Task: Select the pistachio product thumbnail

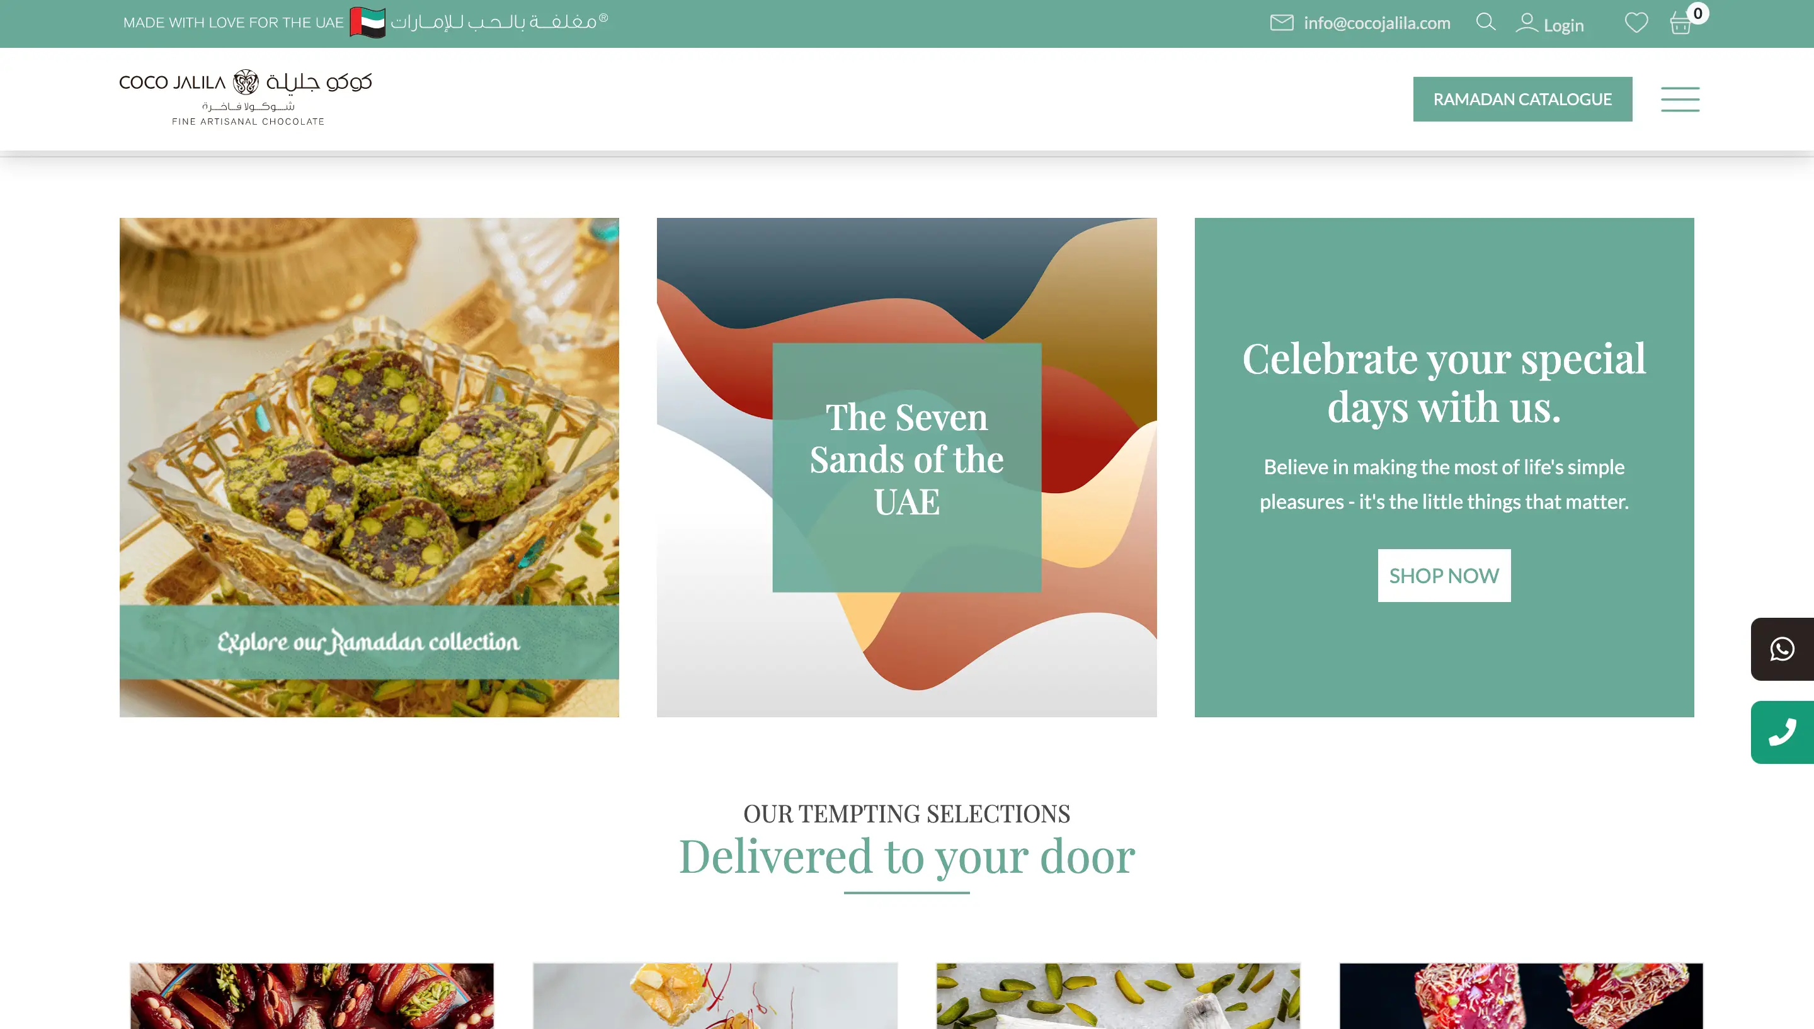Action: (1118, 996)
